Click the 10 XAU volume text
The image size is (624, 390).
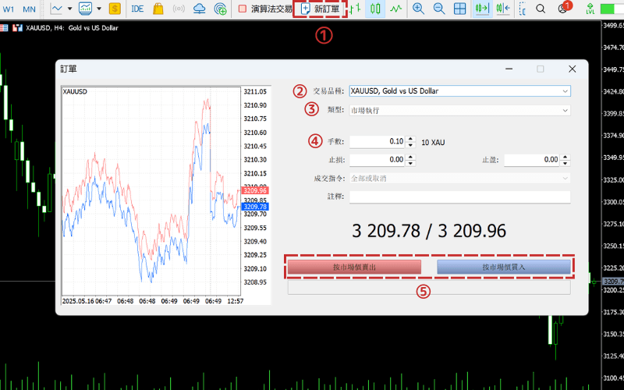click(x=433, y=143)
